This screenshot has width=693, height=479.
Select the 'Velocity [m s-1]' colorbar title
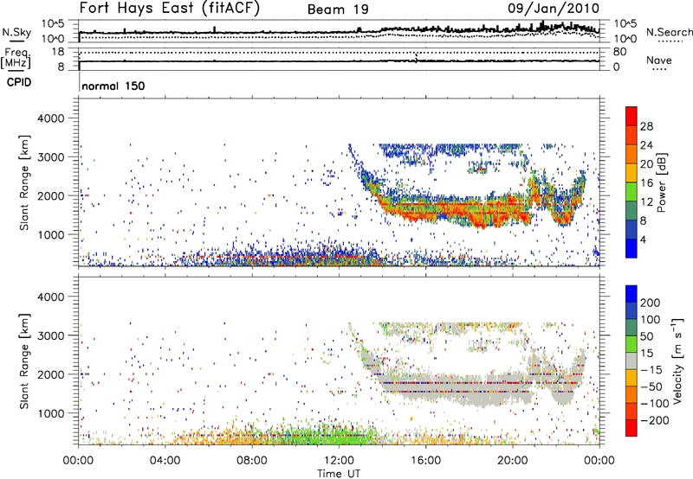coord(677,361)
